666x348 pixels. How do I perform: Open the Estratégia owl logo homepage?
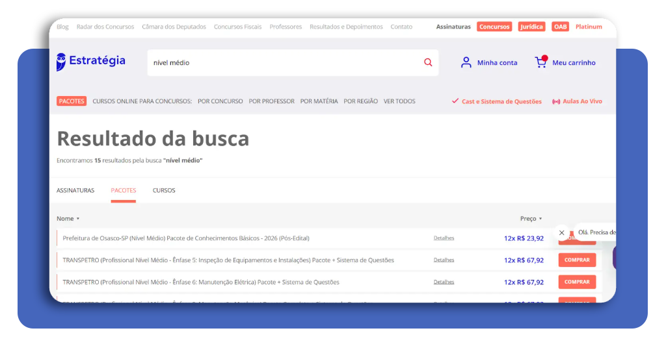coord(91,62)
